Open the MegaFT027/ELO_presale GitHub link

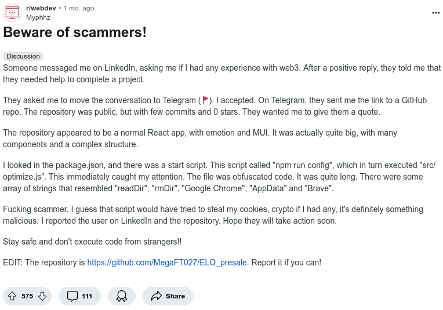[167, 262]
